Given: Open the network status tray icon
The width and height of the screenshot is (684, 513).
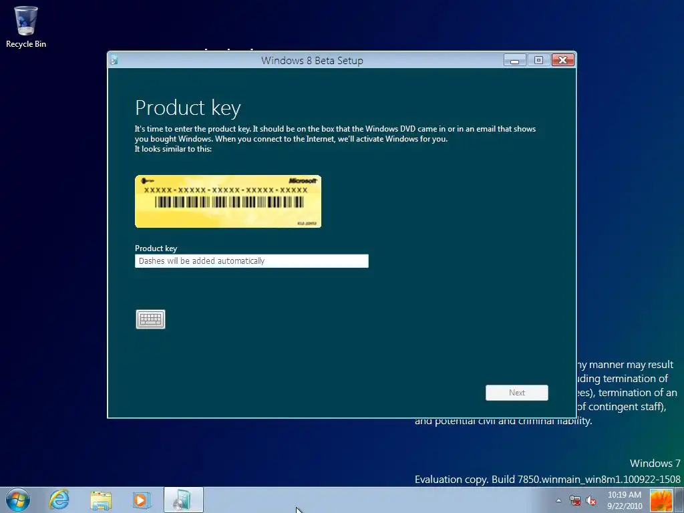Looking at the screenshot, I should pos(575,500).
